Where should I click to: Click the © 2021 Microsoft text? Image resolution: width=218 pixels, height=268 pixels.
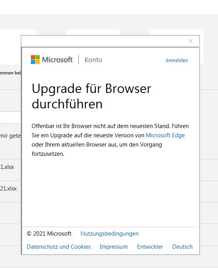point(49,233)
